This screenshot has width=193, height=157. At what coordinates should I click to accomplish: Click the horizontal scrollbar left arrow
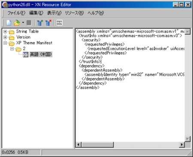(x=78, y=145)
